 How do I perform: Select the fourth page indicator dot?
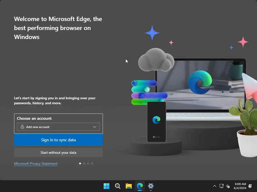[92, 163]
